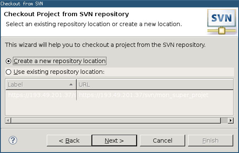Screen dimensions: 239x153
Task: Sort table by Label column header
Action: click(x=41, y=85)
